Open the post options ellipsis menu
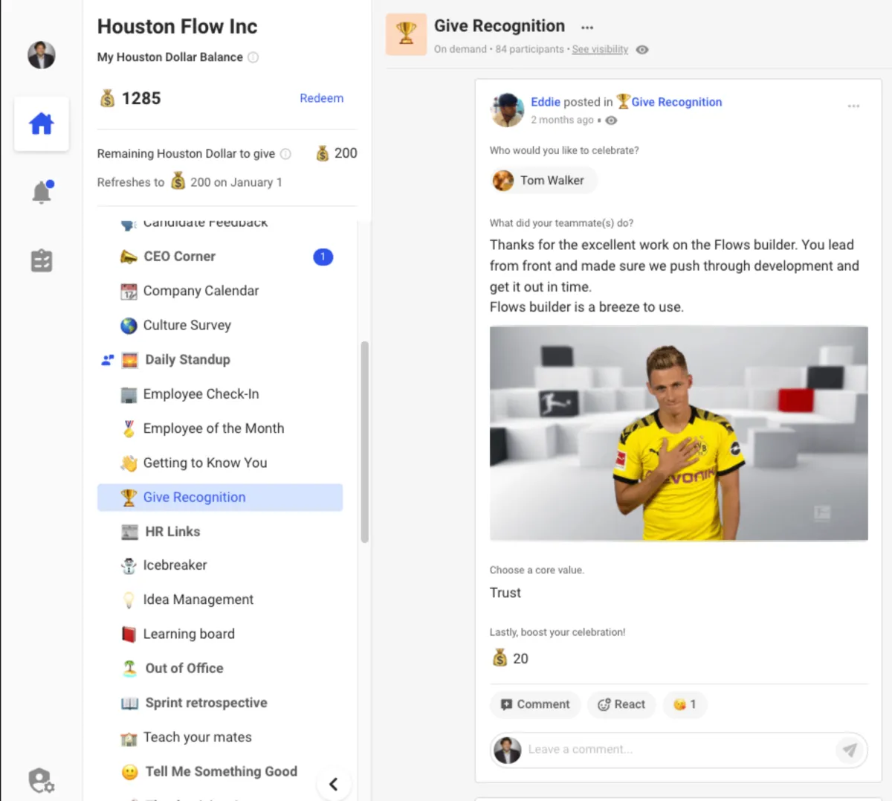The height and width of the screenshot is (801, 892). [x=853, y=106]
